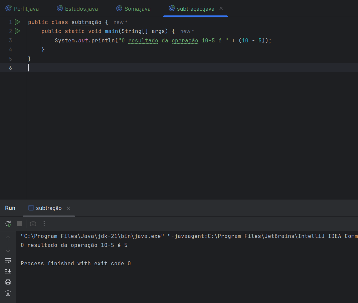Run class from line 1 gutter arrow
This screenshot has height=303, width=358.
pos(17,22)
